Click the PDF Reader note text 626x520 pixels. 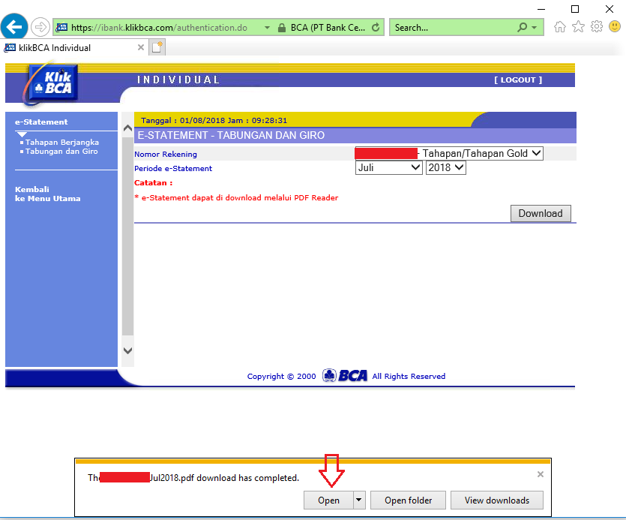pyautogui.click(x=236, y=198)
